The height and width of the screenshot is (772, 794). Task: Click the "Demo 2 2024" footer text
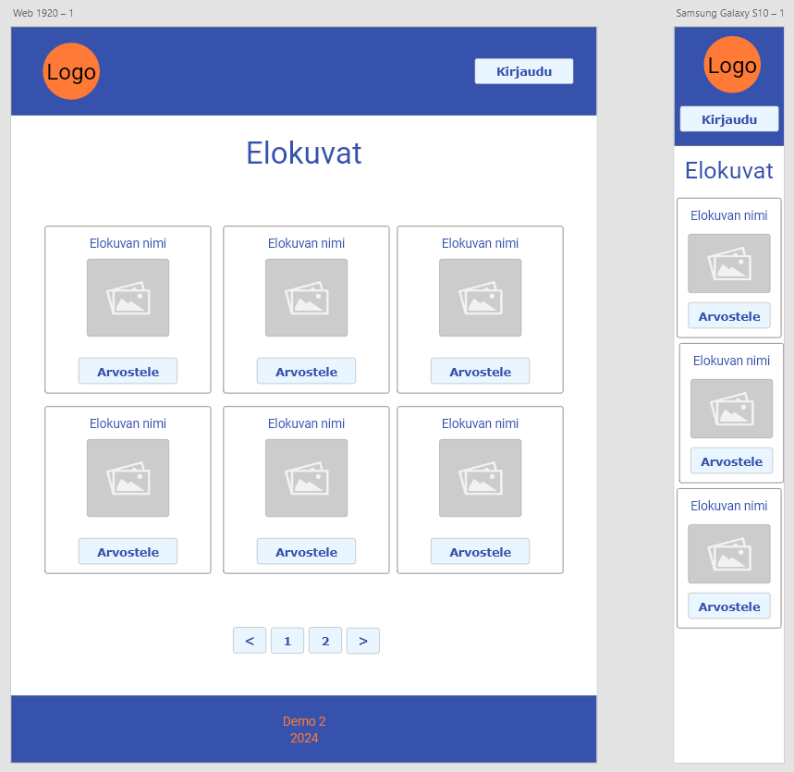click(304, 729)
